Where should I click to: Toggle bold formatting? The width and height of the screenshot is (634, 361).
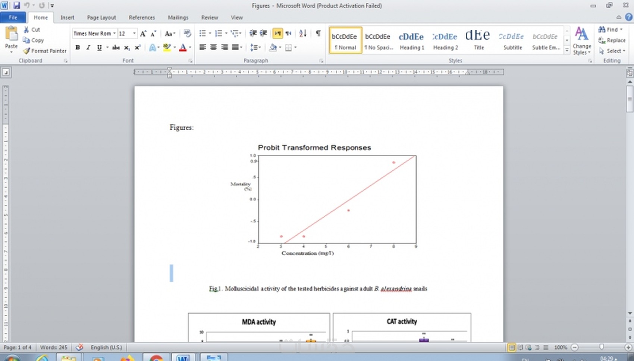77,47
